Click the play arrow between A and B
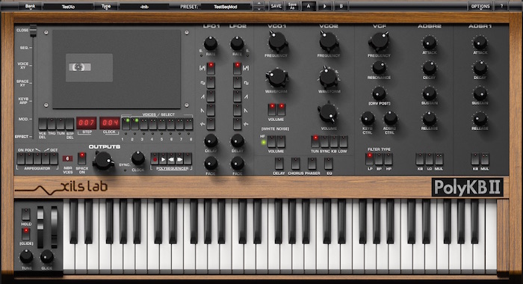 coord(325,6)
